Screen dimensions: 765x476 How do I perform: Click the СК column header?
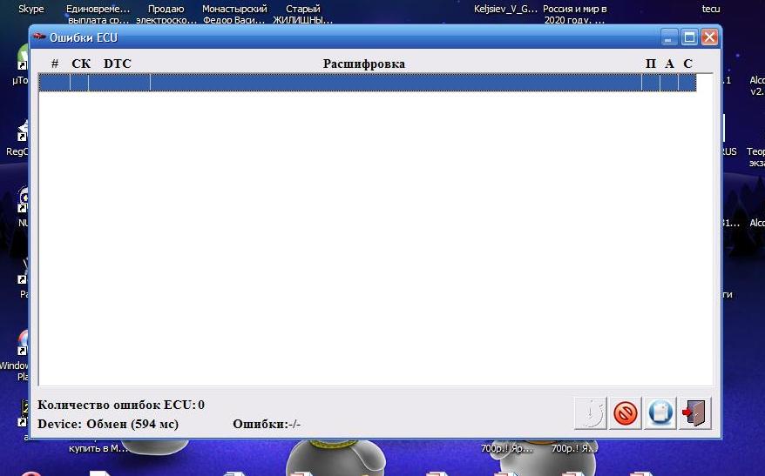tap(81, 64)
